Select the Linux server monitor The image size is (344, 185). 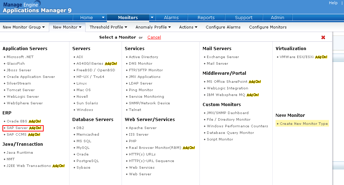pos(82,83)
